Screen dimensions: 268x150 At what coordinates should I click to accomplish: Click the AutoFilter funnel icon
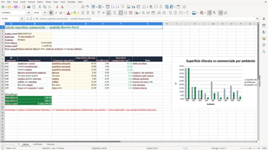[x=122, y=7]
